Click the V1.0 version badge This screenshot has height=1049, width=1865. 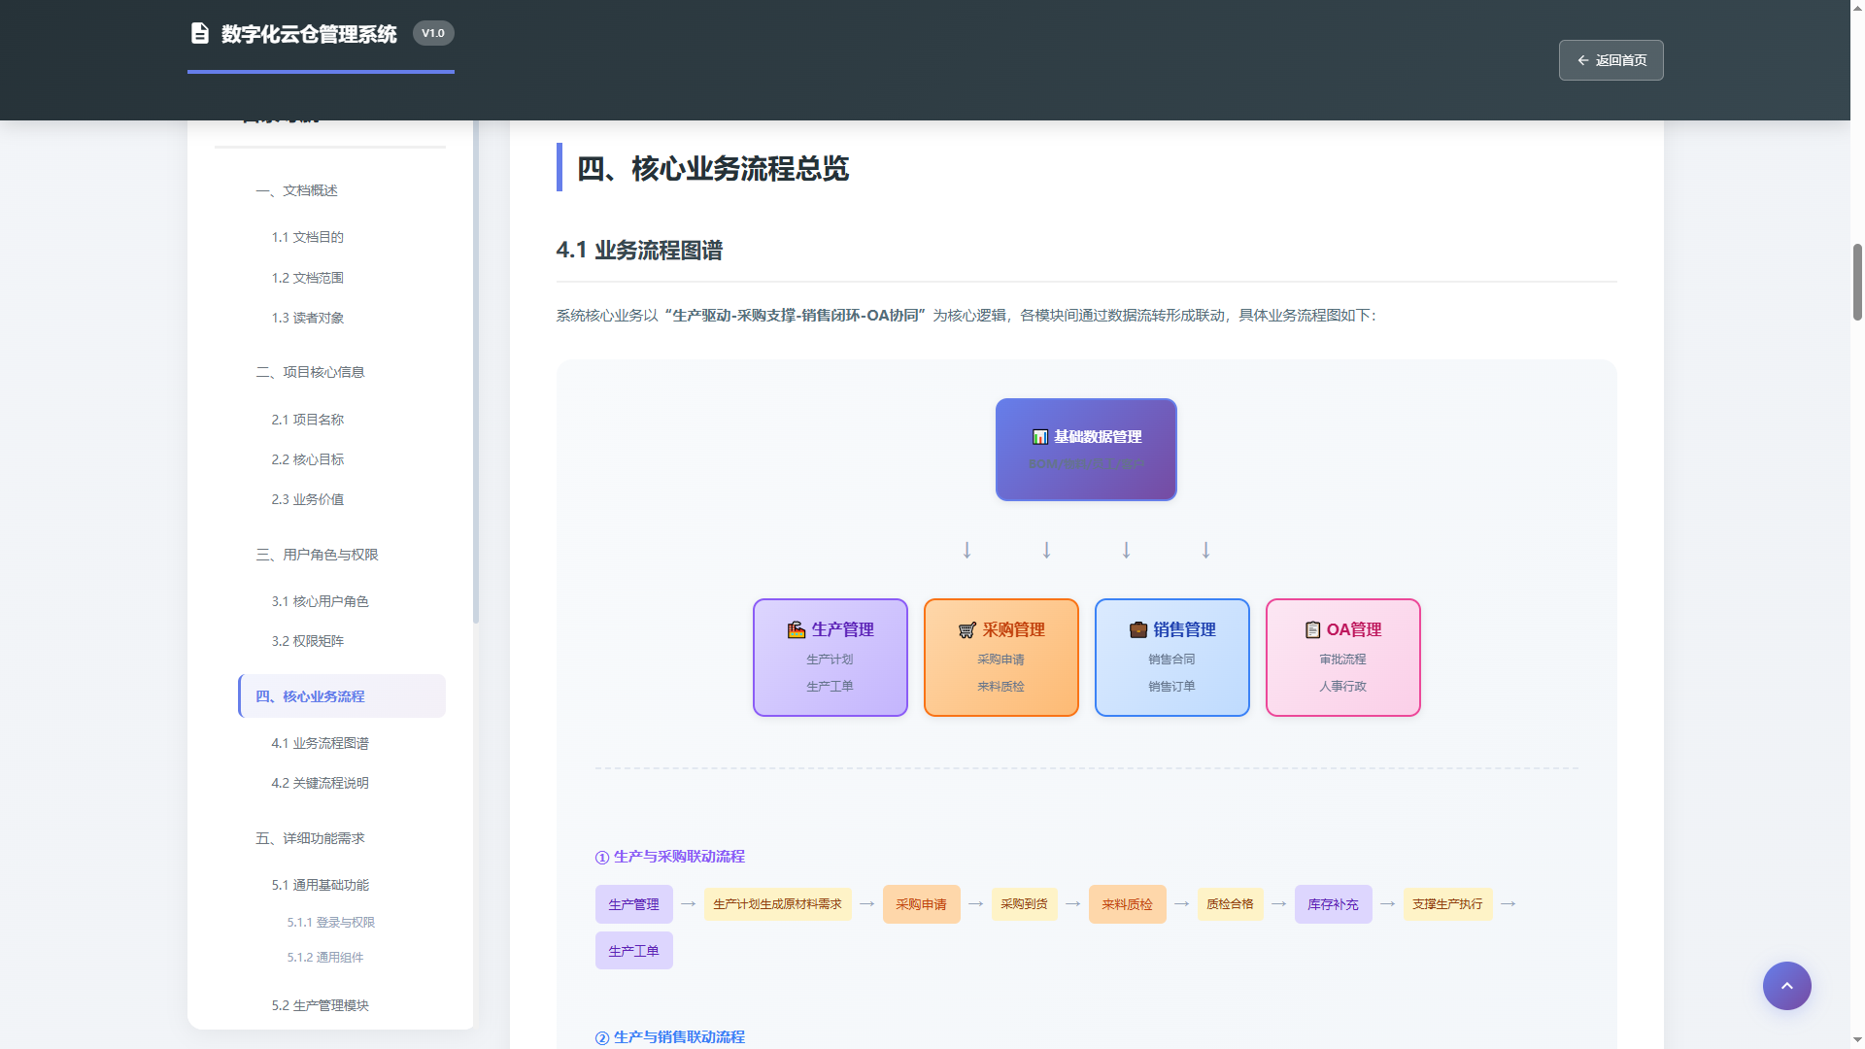433,33
